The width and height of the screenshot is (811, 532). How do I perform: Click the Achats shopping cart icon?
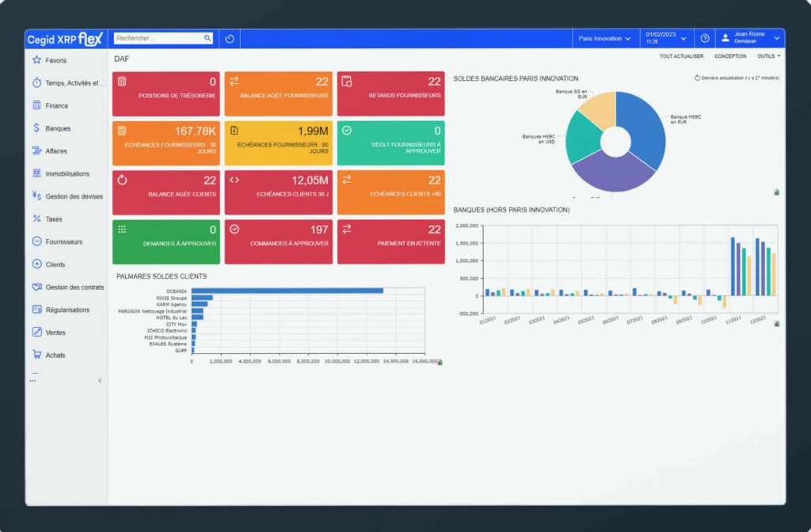[36, 355]
